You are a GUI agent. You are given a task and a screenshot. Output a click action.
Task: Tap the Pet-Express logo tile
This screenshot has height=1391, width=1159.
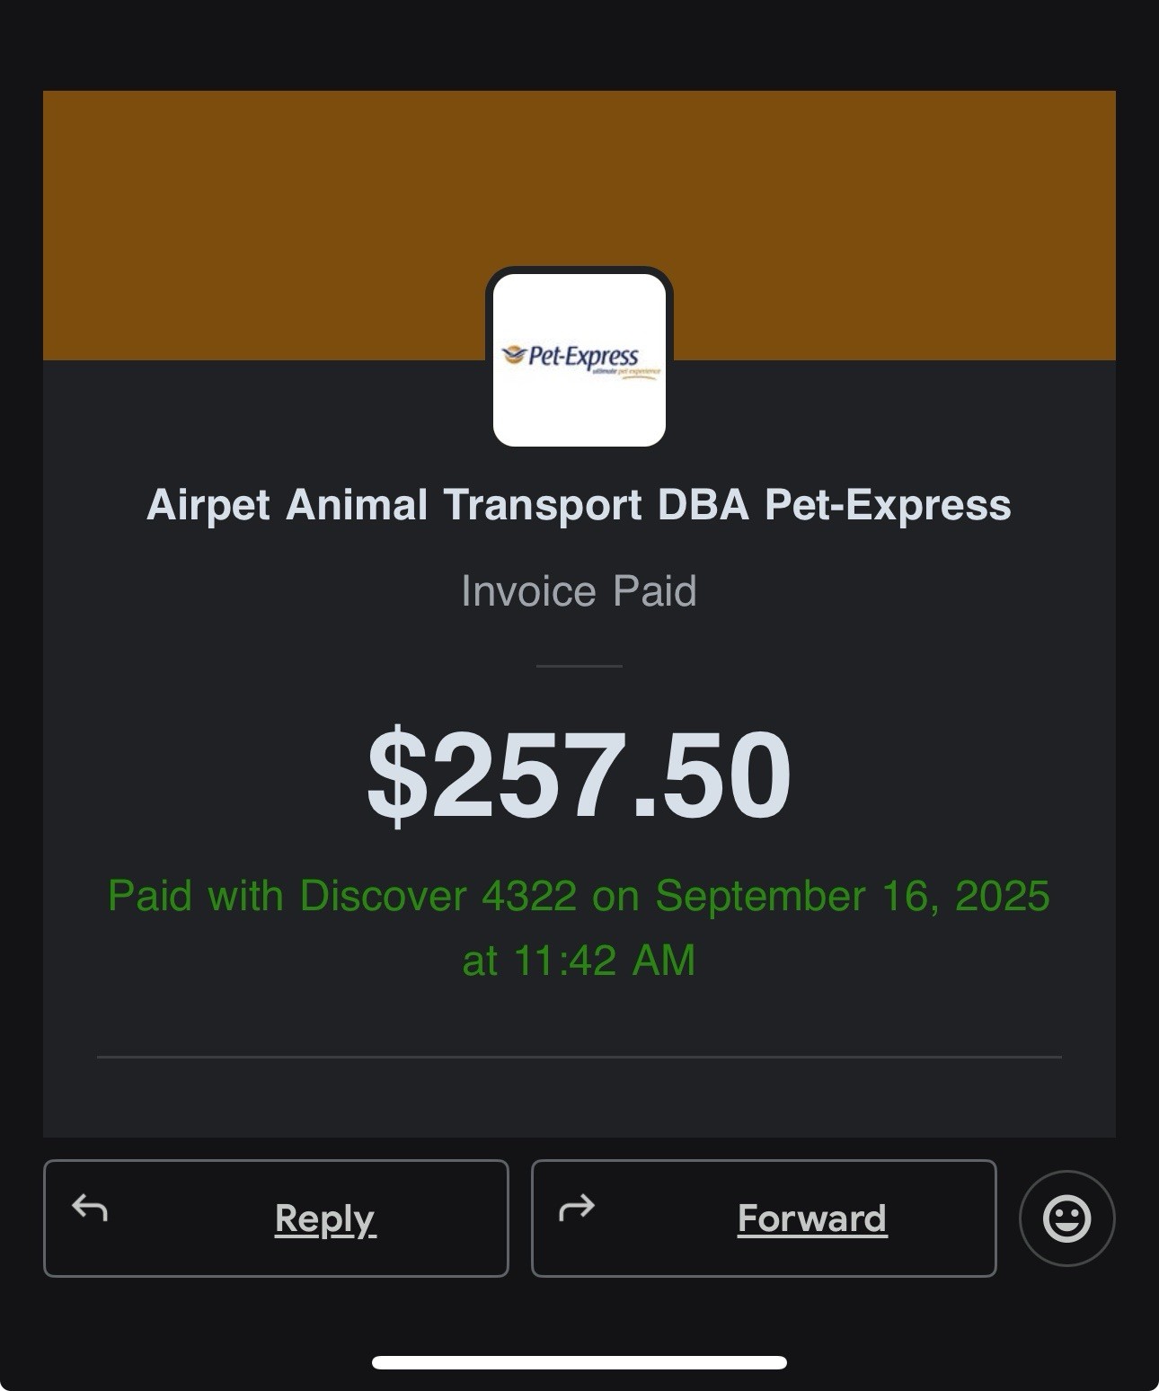[x=579, y=359]
